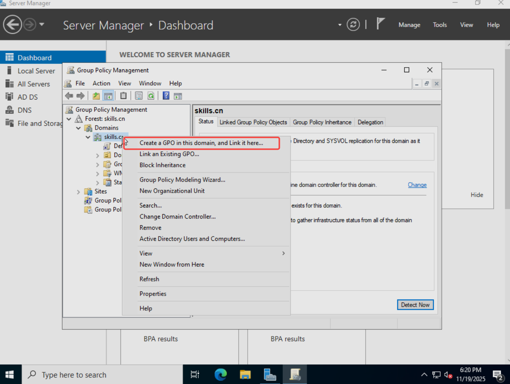The height and width of the screenshot is (384, 510).
Task: Click the blue Help question mark icon
Action: [x=166, y=96]
